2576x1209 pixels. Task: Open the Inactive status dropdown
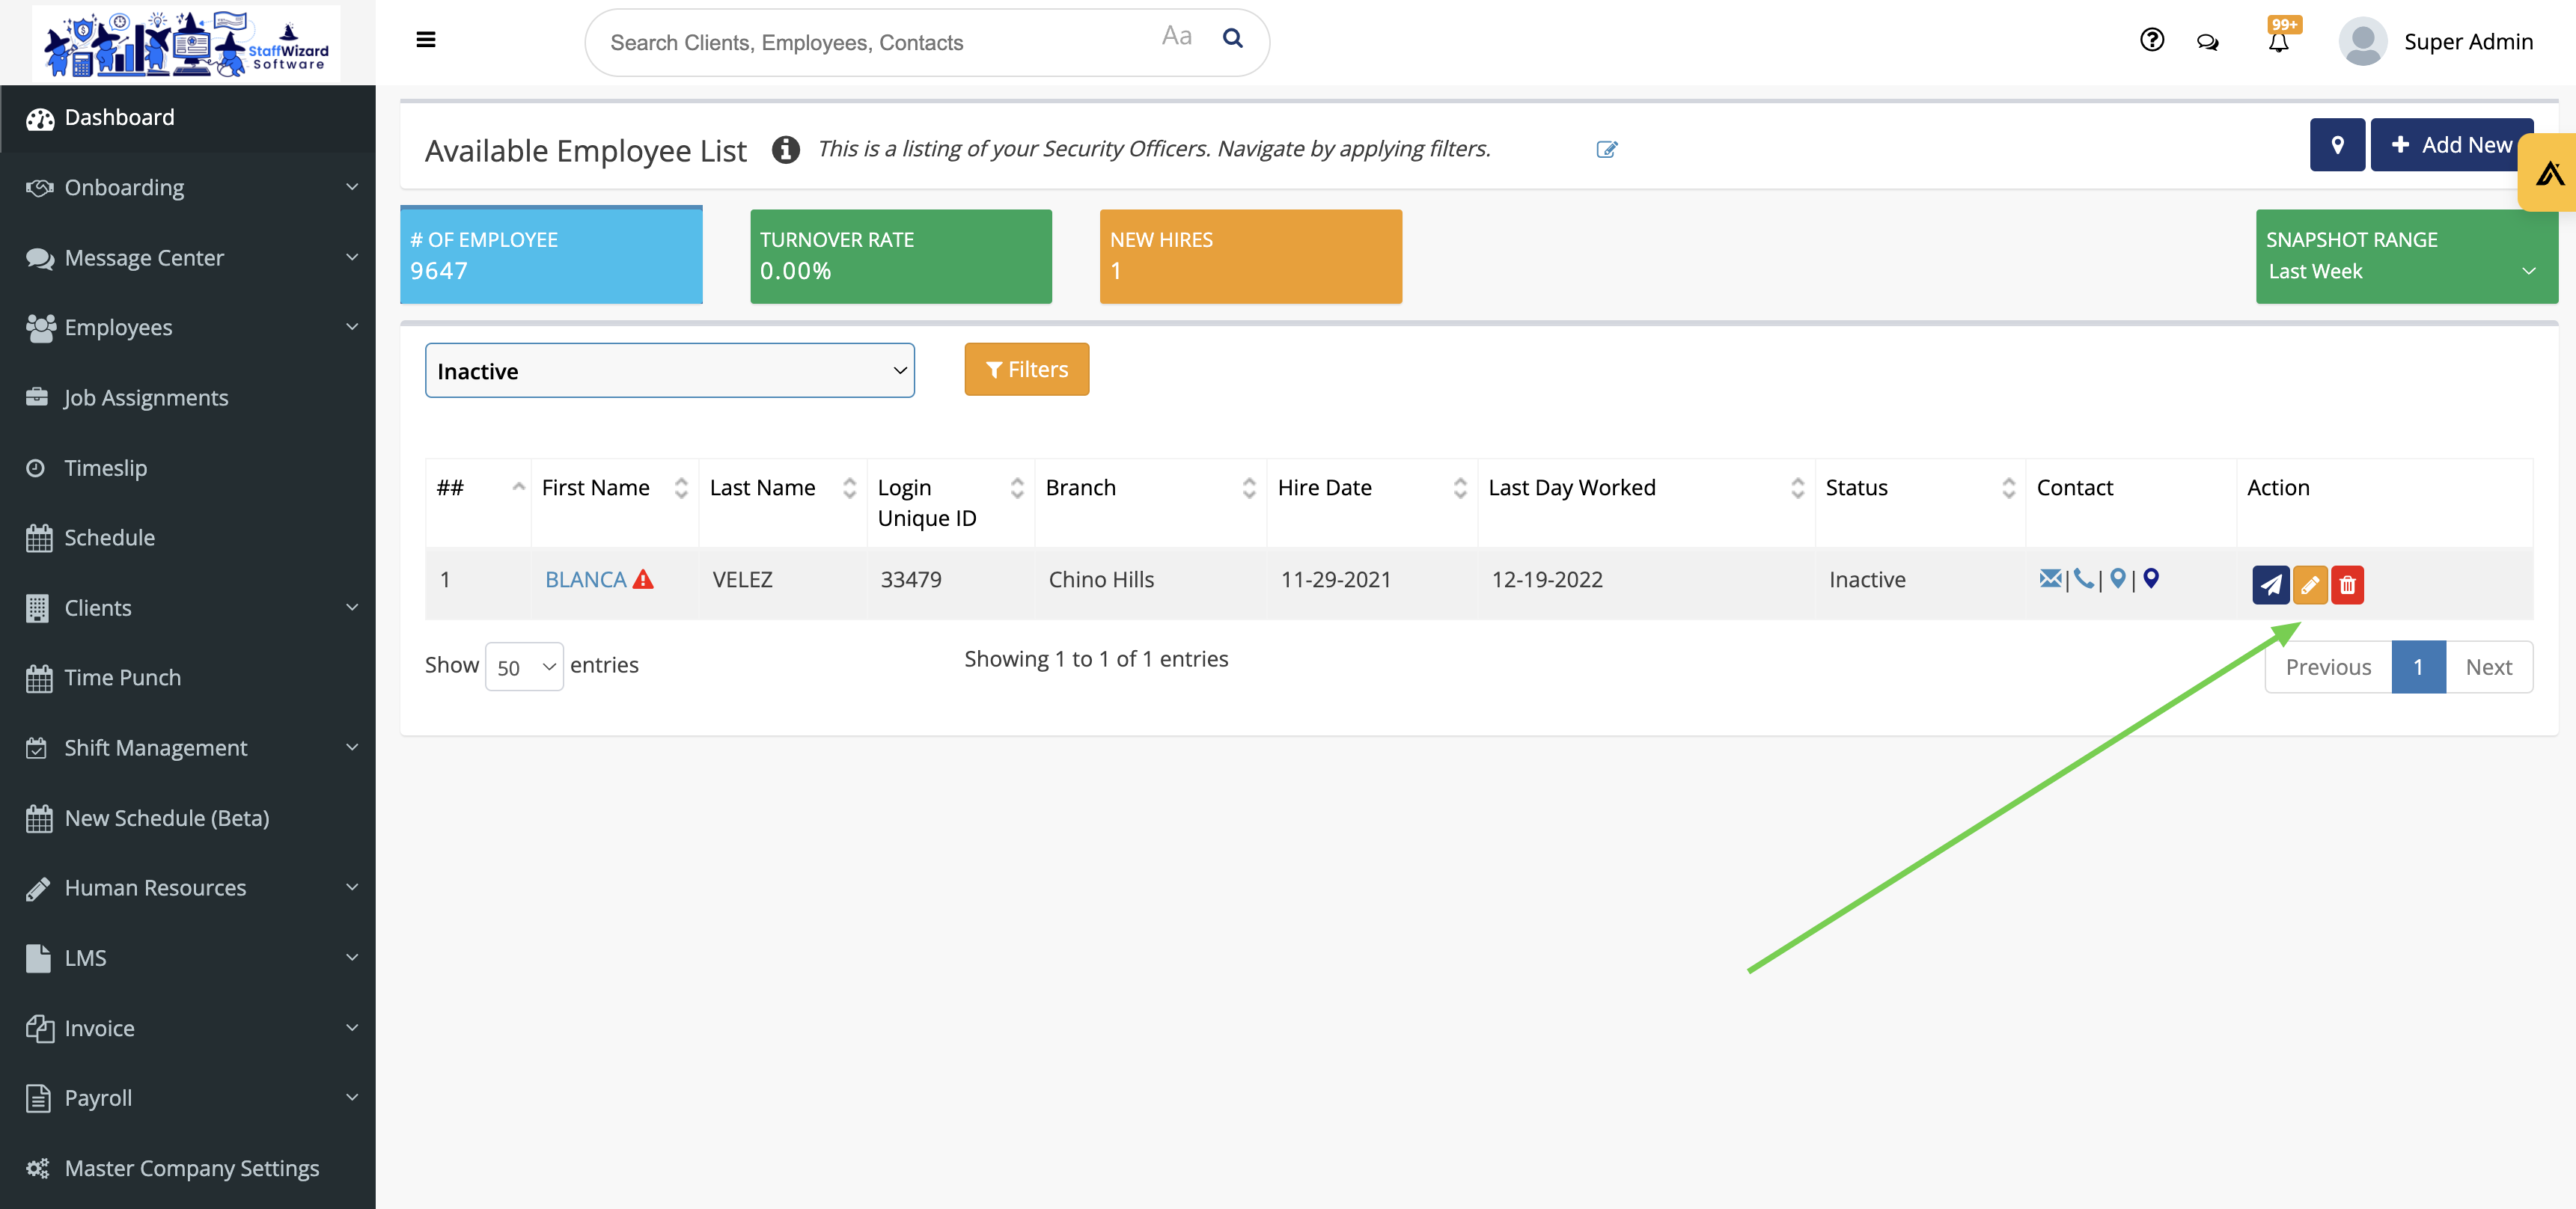pos(669,371)
